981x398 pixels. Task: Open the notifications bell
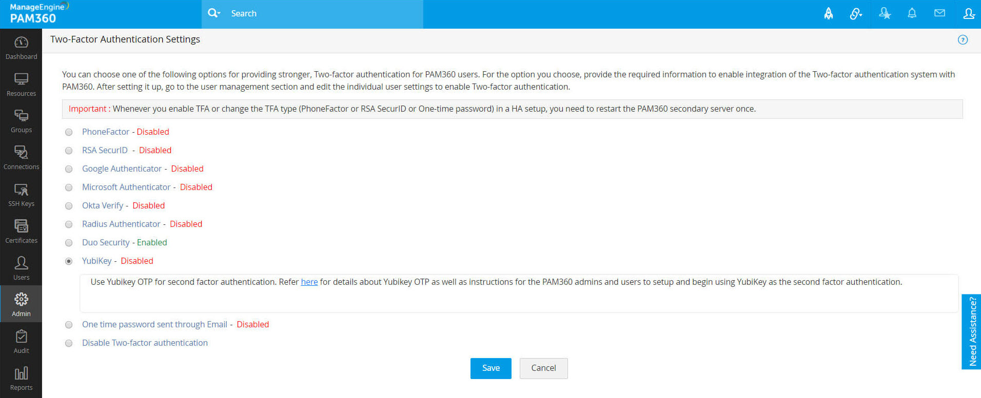pyautogui.click(x=912, y=14)
